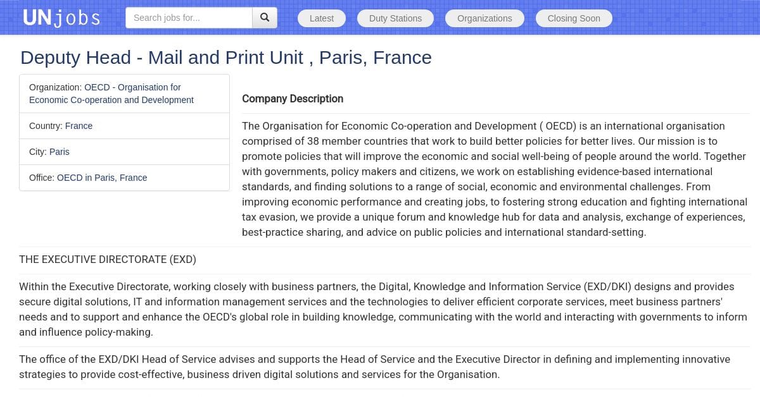The width and height of the screenshot is (760, 397).
Task: Go to Duty Stations
Action: point(395,18)
